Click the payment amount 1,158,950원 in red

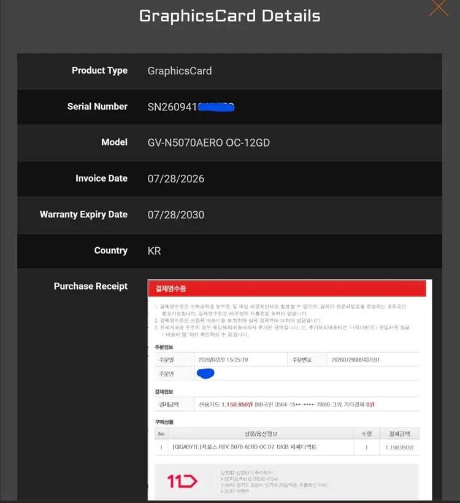pyautogui.click(x=237, y=404)
